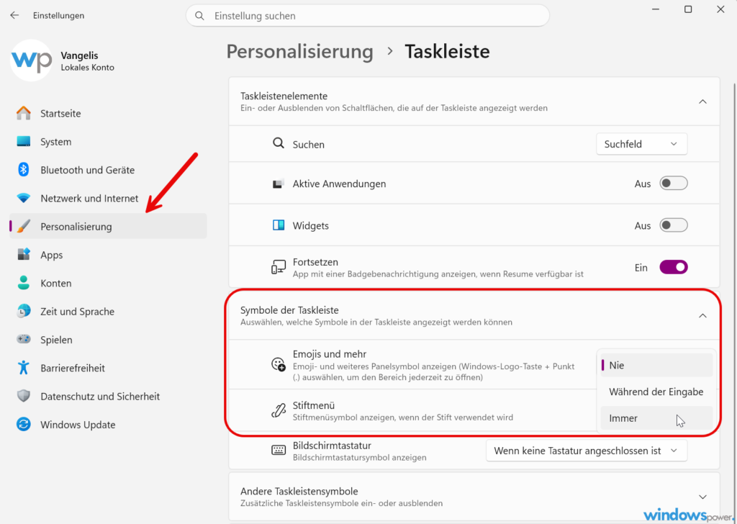Click the search magnifier icon in search box
This screenshot has height=524, width=737.
tap(200, 16)
